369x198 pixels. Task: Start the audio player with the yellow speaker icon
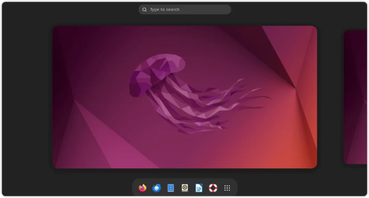[185, 188]
